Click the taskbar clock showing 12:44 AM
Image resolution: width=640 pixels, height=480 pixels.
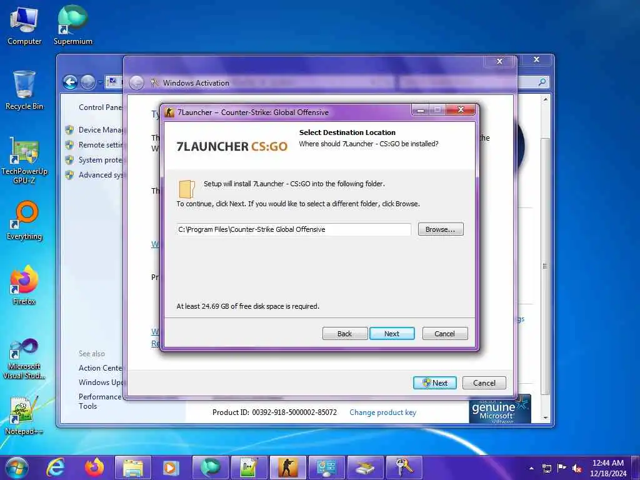(x=608, y=468)
